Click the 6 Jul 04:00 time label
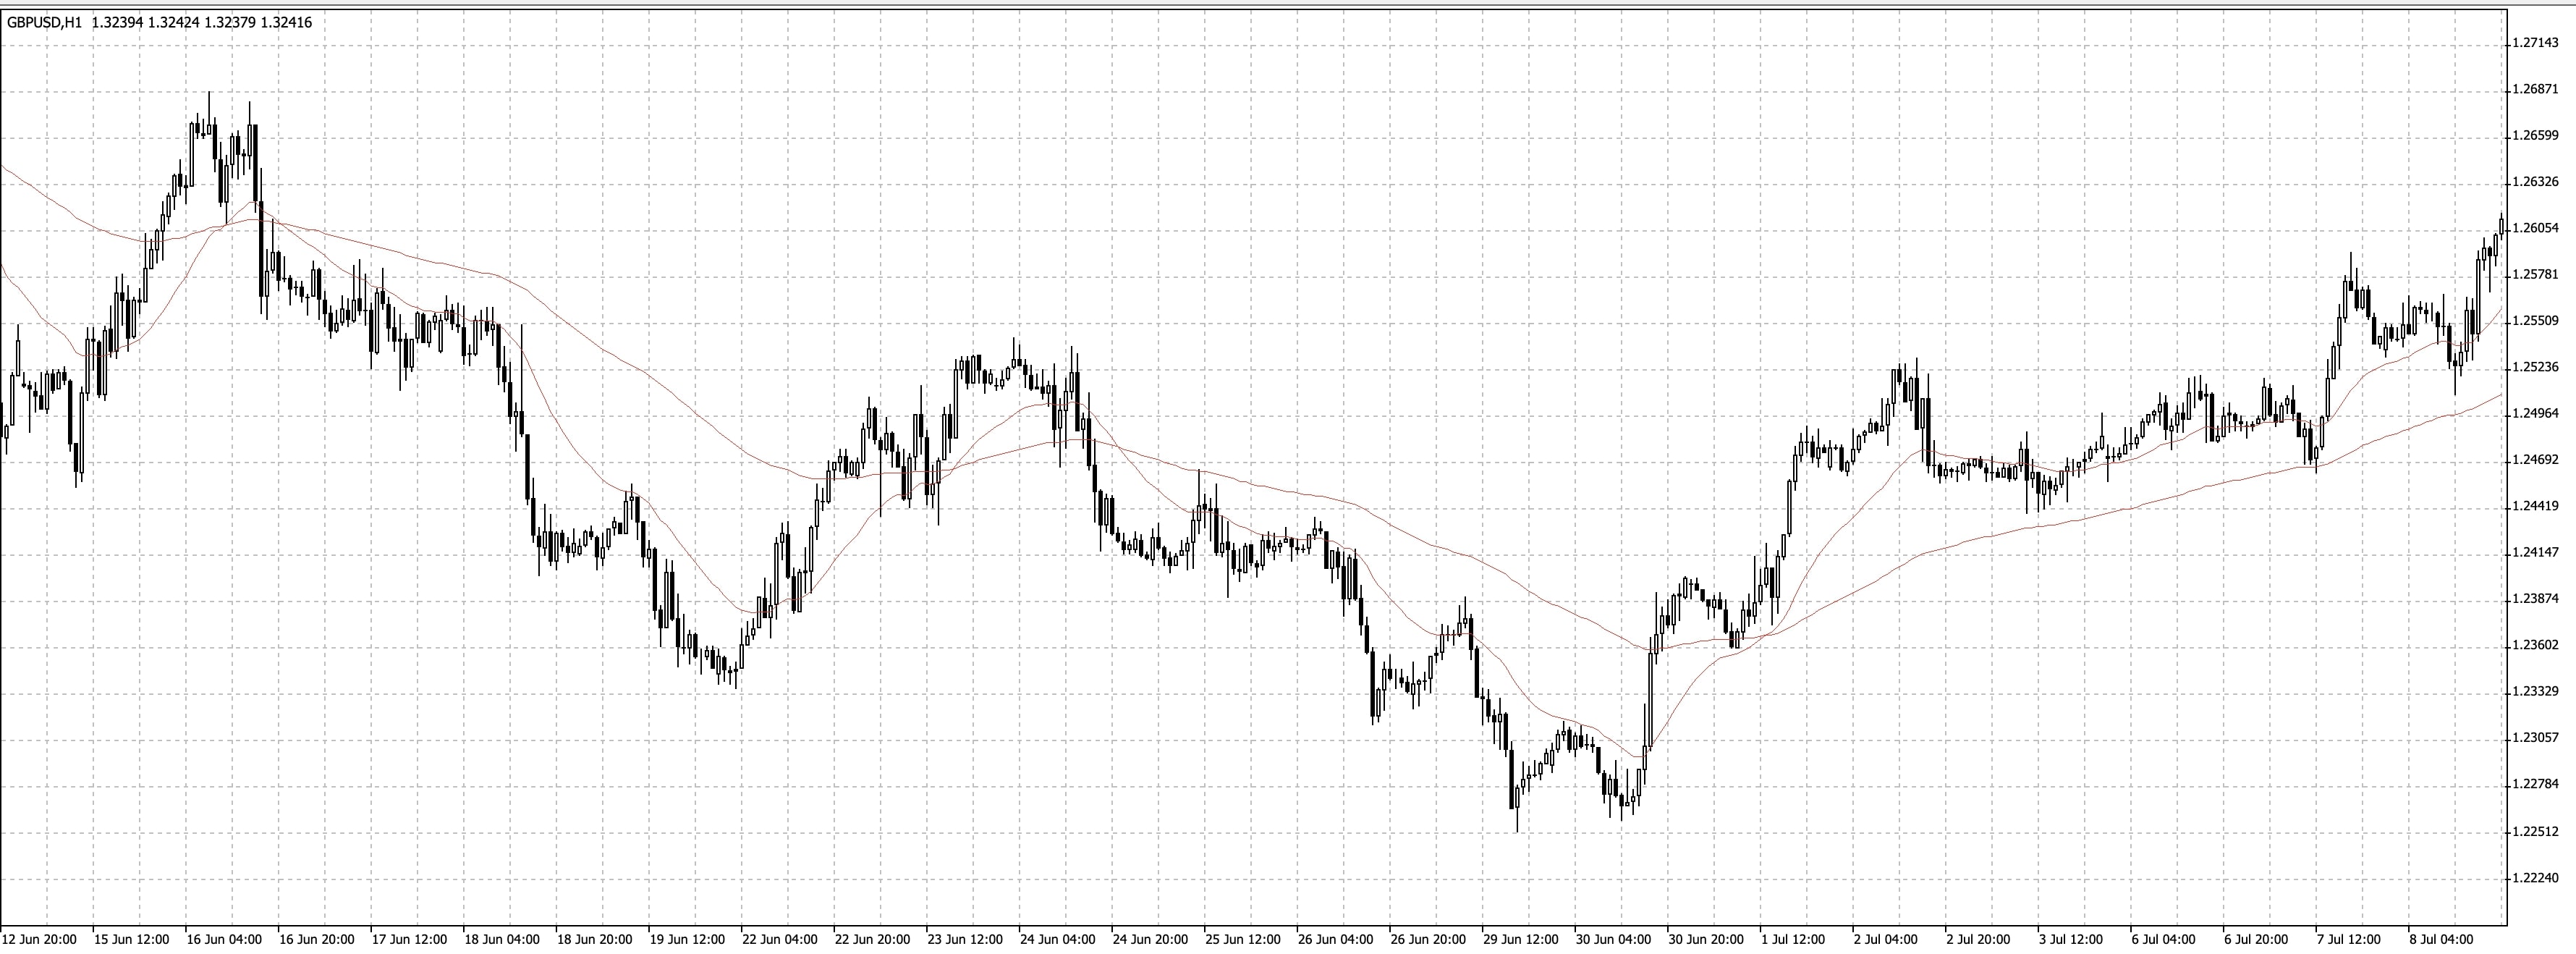 (x=2163, y=940)
